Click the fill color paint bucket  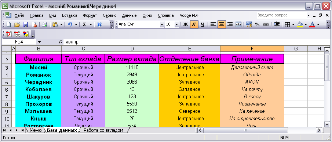pos(300,25)
